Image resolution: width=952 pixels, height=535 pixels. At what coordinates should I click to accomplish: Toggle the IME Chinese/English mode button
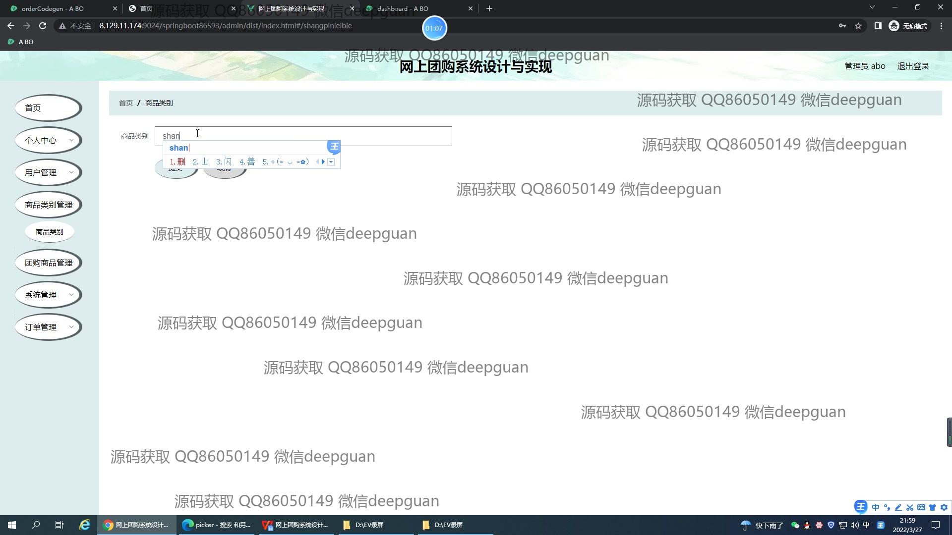point(875,507)
